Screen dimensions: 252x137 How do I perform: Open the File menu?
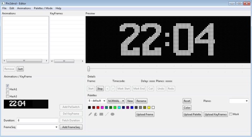tap(4, 8)
